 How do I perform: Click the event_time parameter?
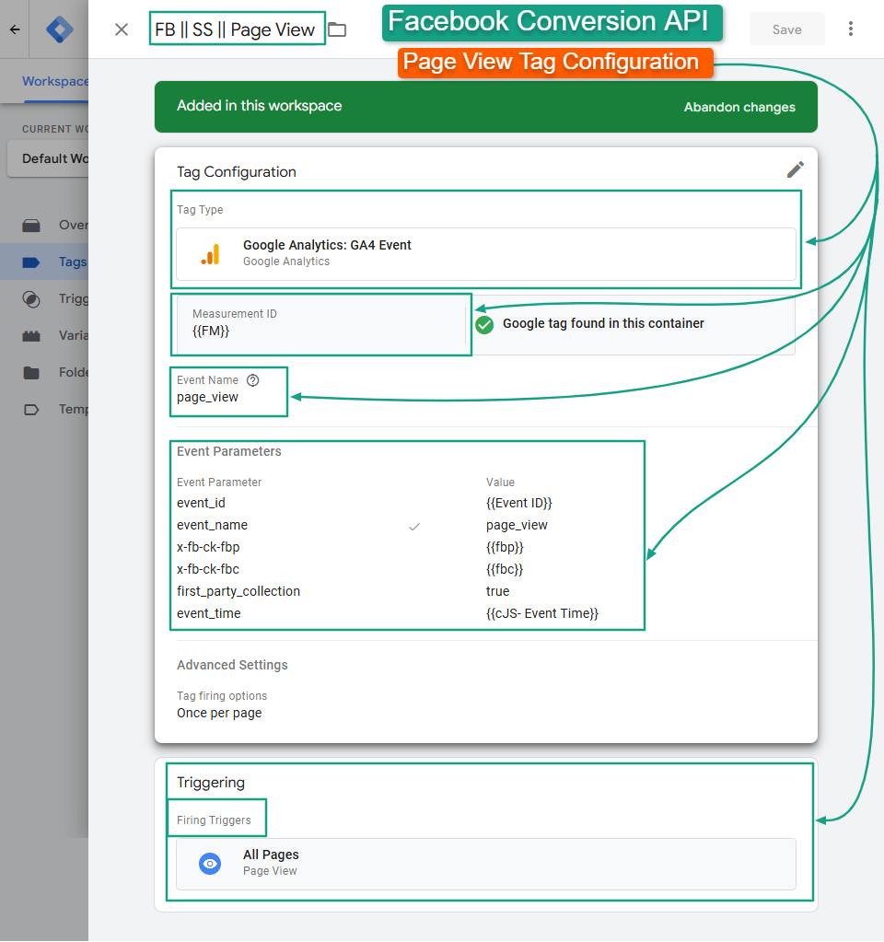click(x=208, y=613)
